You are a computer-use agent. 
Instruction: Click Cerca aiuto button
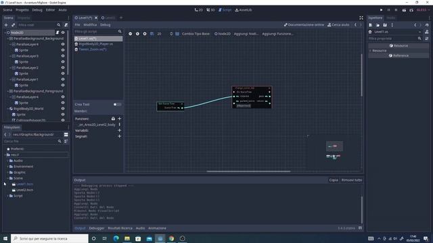[338, 25]
